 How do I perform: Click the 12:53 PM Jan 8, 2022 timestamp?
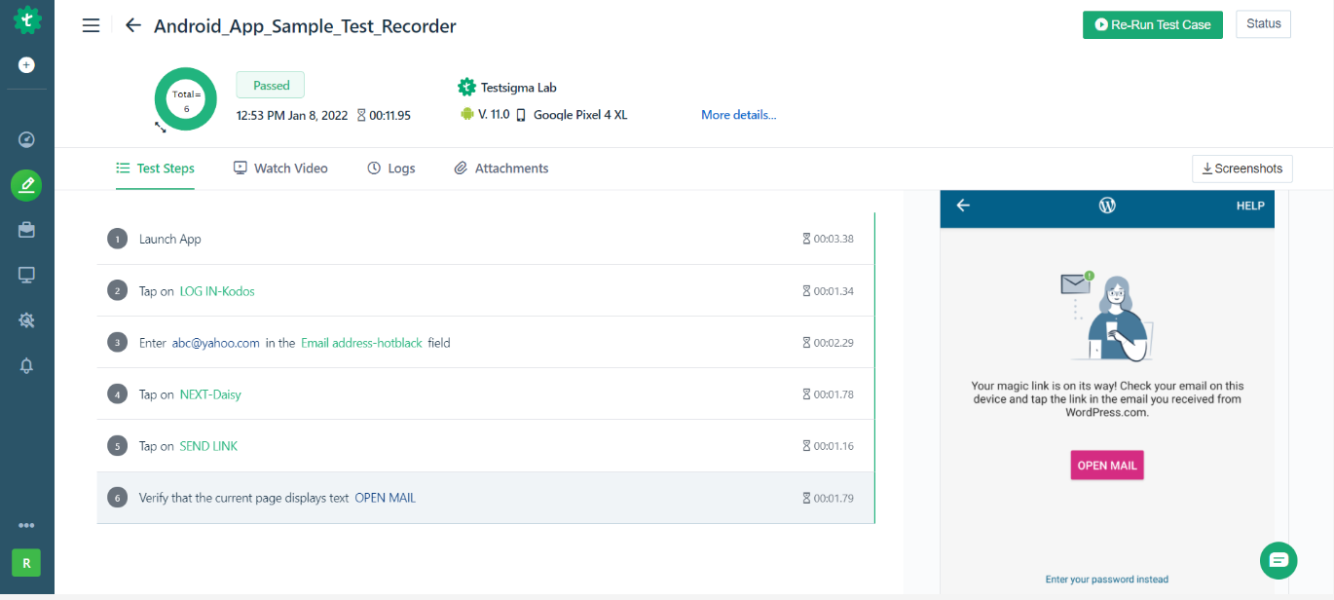point(292,115)
